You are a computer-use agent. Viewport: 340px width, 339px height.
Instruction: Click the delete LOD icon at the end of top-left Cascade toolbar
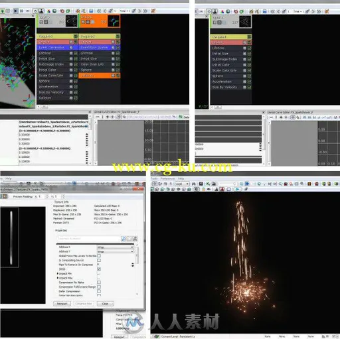[x=153, y=11]
